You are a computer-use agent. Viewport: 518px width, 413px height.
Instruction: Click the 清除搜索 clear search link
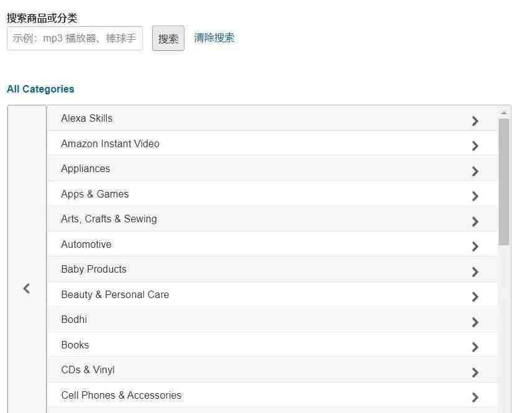[x=214, y=38]
